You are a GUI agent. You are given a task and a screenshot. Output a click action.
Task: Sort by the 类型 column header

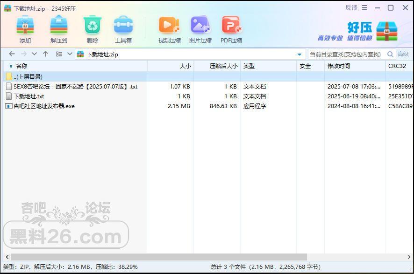click(269, 66)
